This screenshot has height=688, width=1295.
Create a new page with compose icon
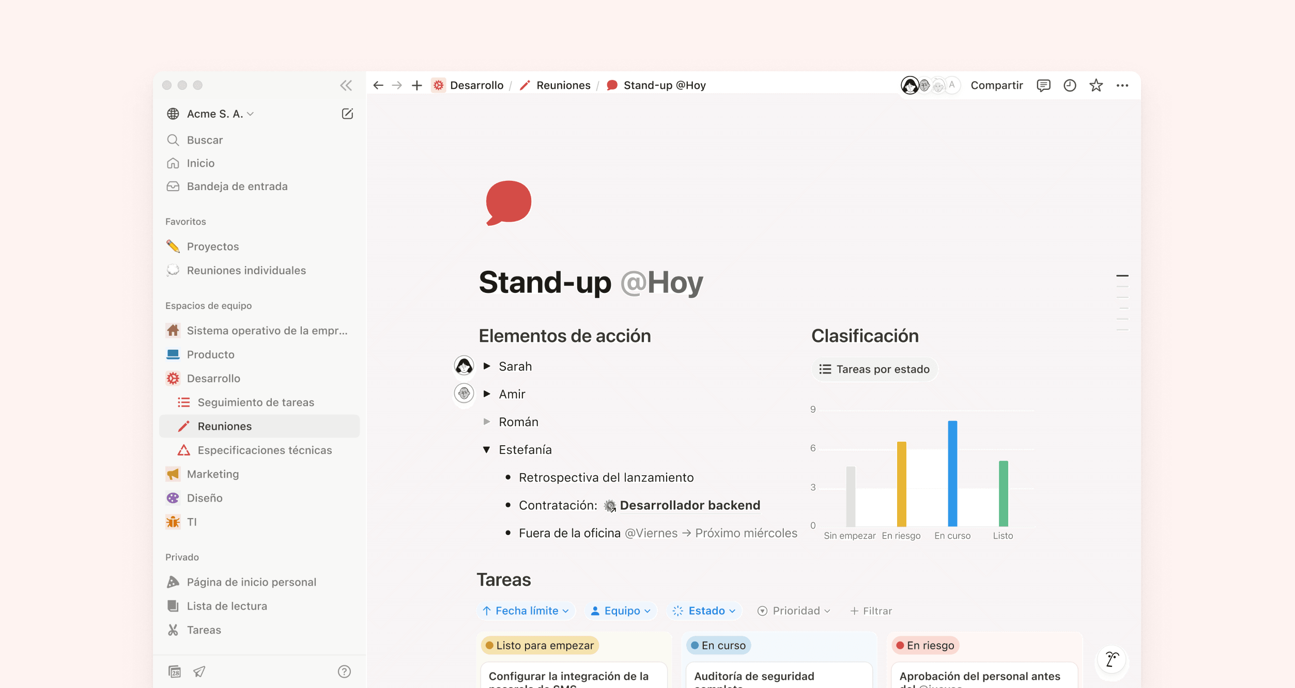[347, 114]
